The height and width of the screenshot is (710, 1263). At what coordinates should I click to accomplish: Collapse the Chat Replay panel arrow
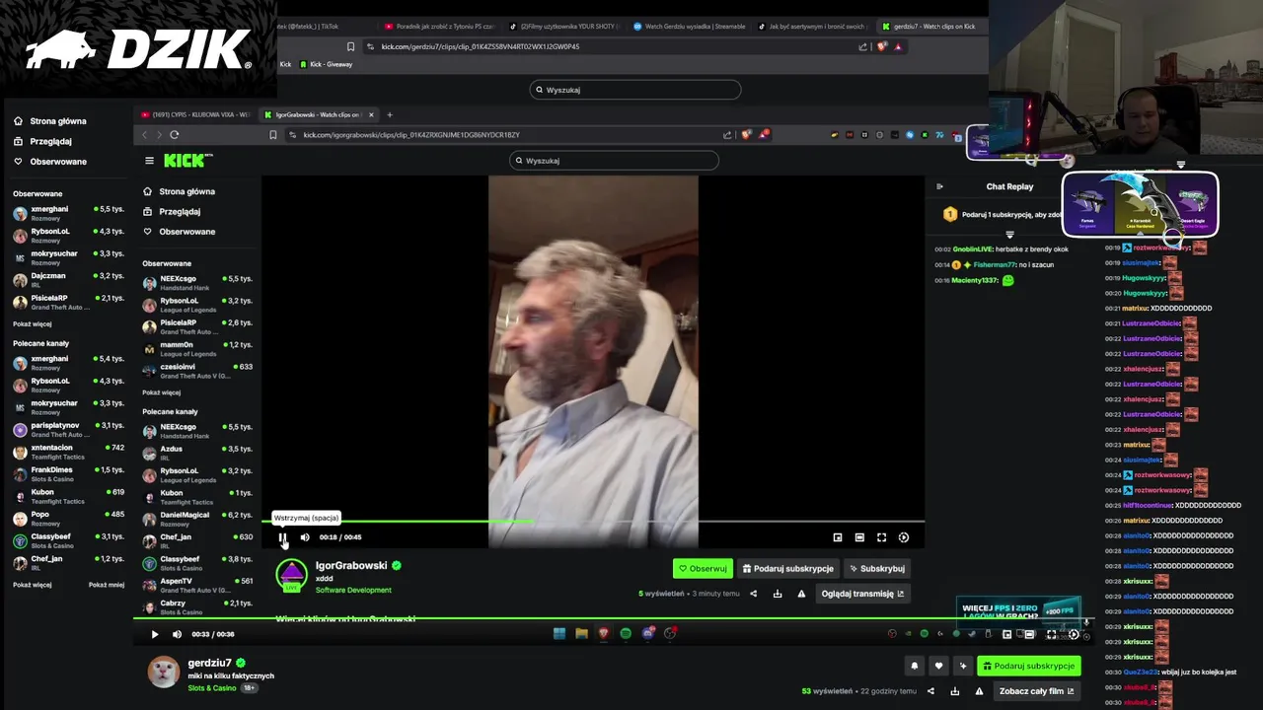click(939, 186)
